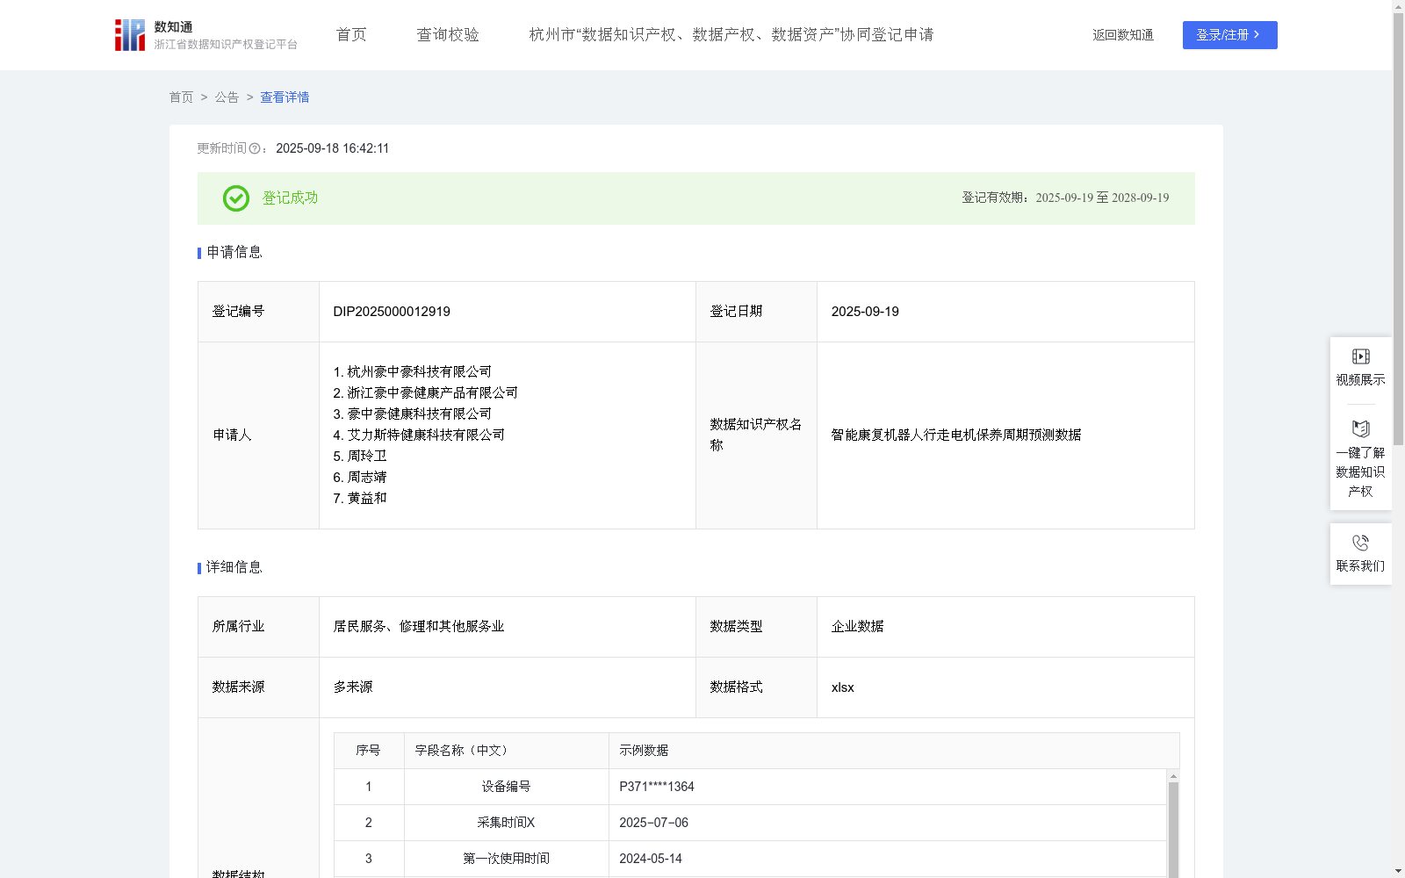Go to 首页 in top navigation
Screen dimensions: 1405x878
point(351,35)
